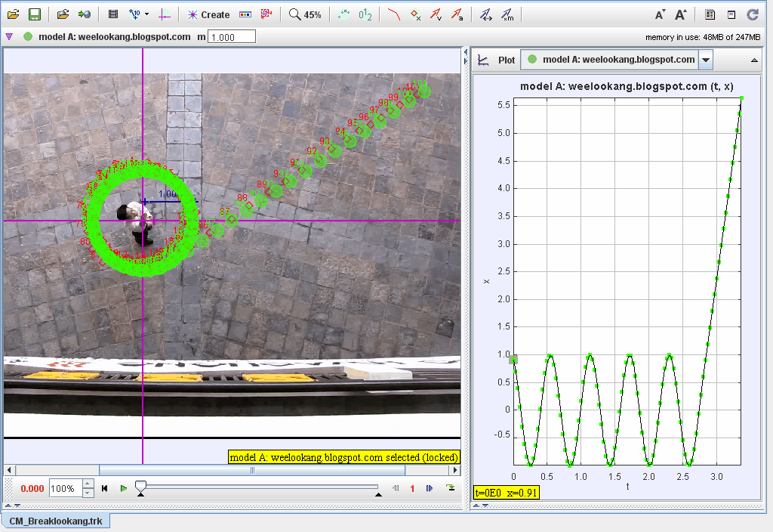
Task: Save the project with the disk icon
Action: point(34,14)
